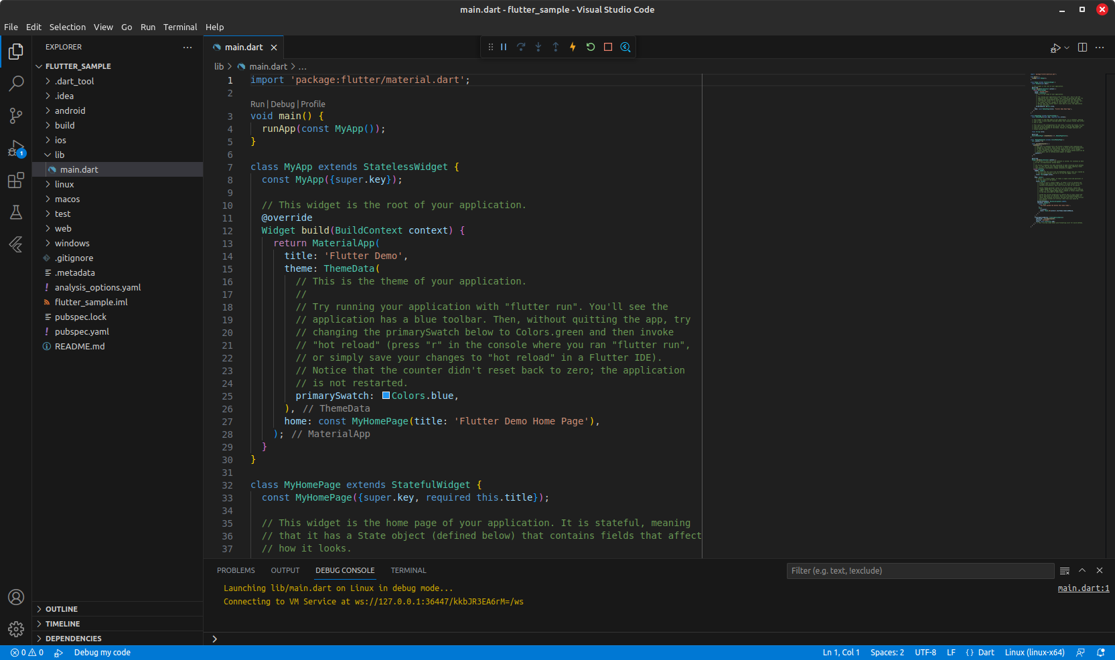Click Step Over in debug toolbar
Viewport: 1115px width, 660px height.
[521, 47]
